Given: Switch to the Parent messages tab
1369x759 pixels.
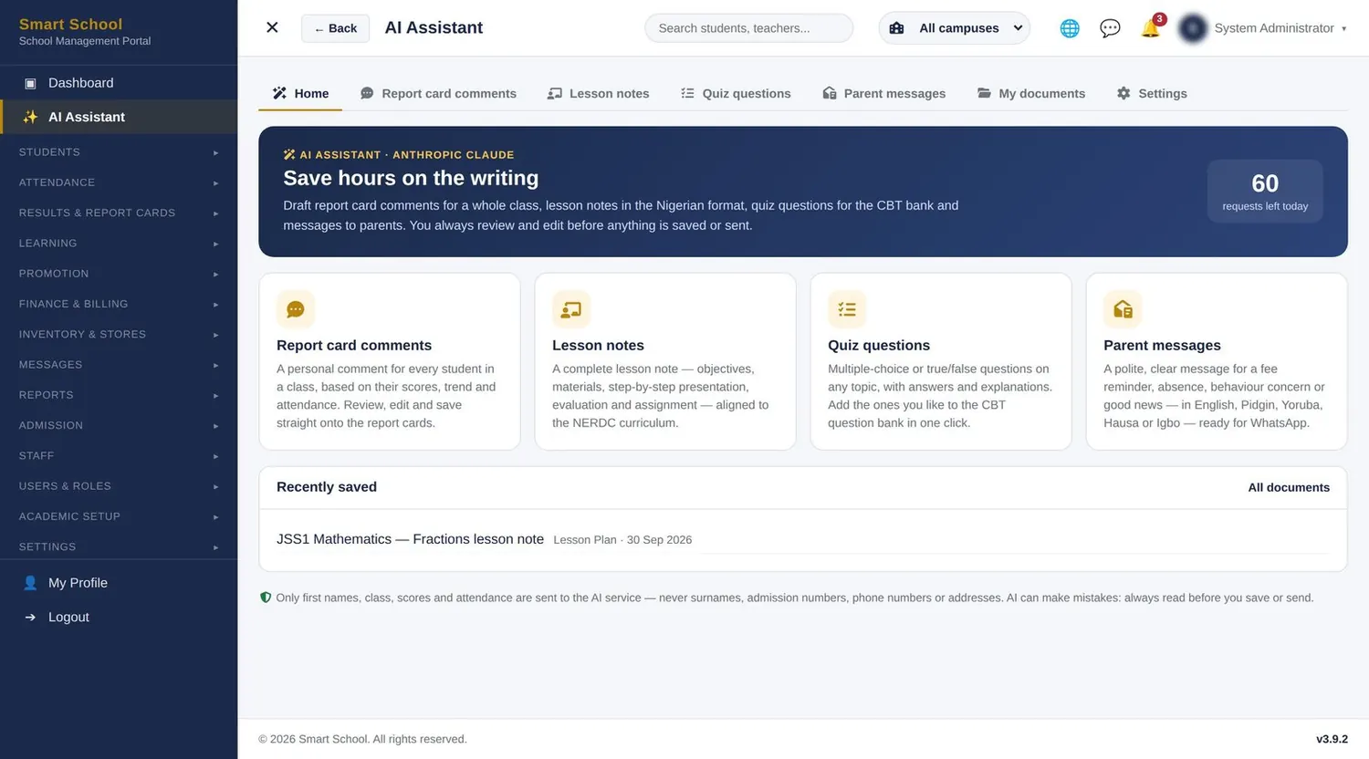Looking at the screenshot, I should tap(883, 93).
